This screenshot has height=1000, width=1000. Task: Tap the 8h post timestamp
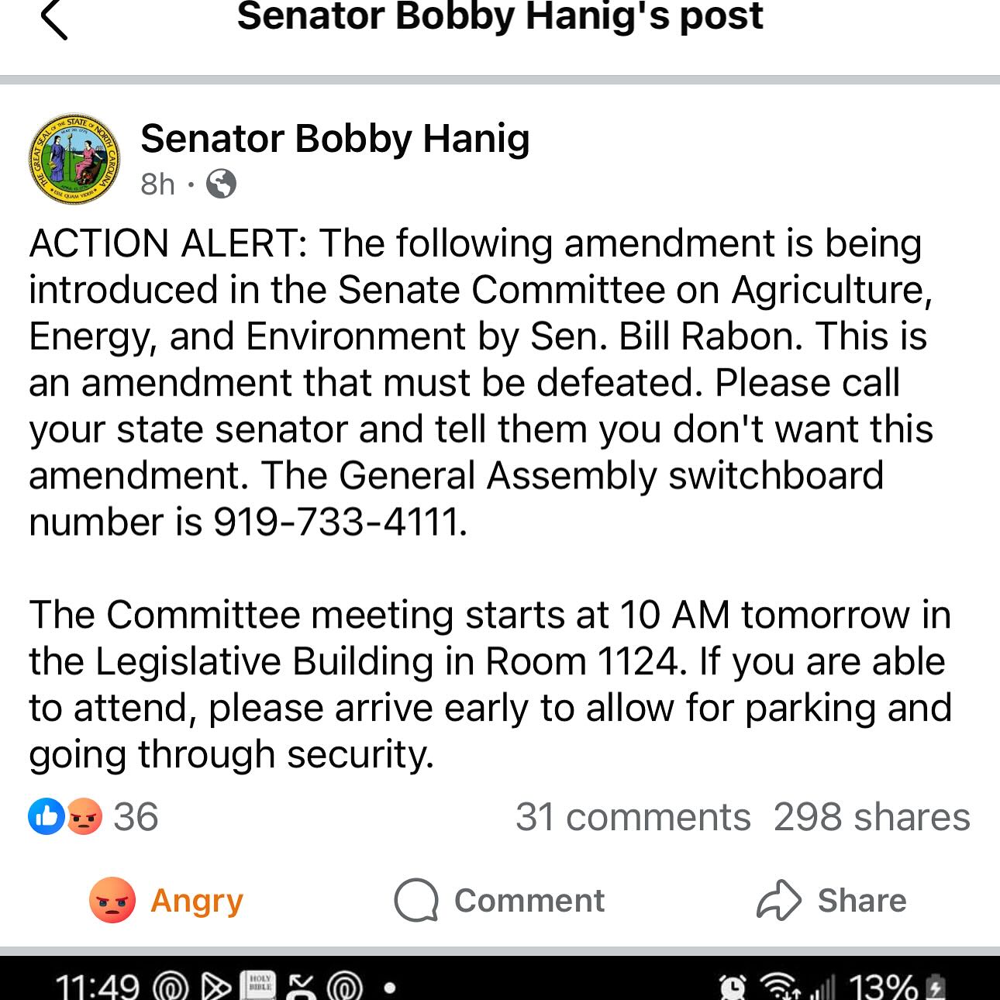(x=157, y=184)
